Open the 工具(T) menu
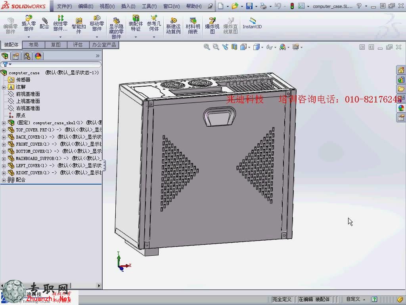Image resolution: width=406 pixels, height=305 pixels. click(149, 6)
